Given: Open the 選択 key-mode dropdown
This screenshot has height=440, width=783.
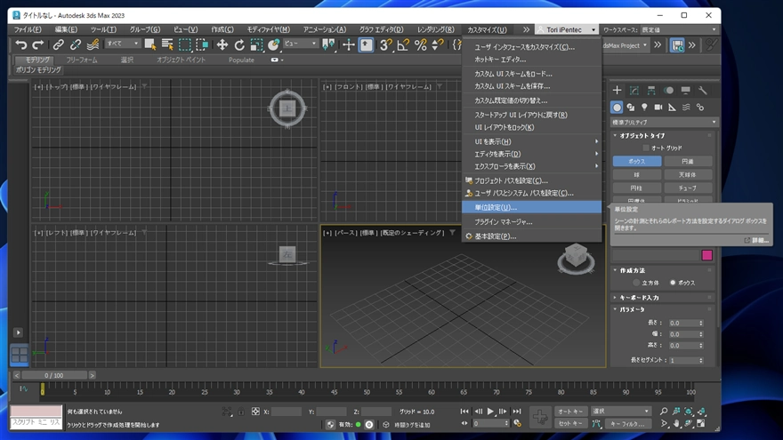Looking at the screenshot, I should pos(621,411).
